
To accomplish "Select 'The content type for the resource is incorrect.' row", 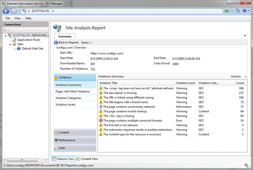I will click(x=172, y=134).
